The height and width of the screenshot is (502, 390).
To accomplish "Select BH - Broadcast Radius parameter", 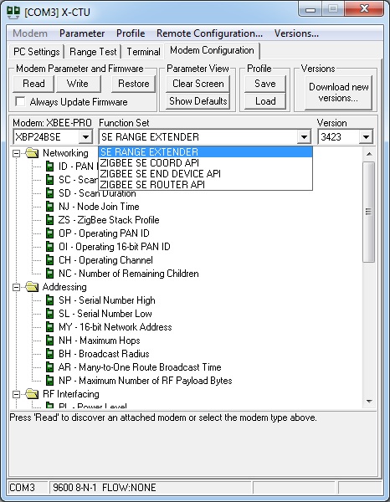I will (x=104, y=354).
